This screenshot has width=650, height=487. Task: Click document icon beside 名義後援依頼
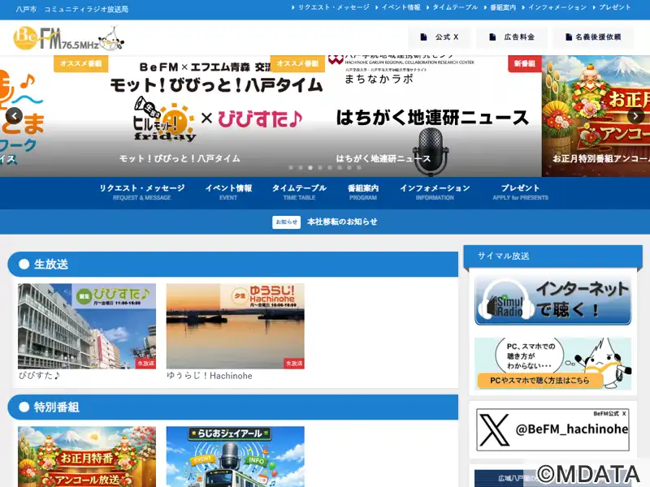click(569, 37)
